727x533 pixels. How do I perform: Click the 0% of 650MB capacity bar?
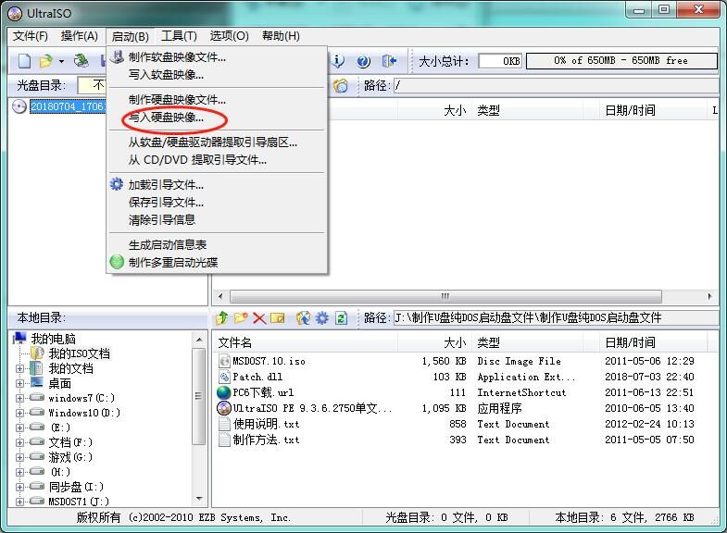(621, 61)
